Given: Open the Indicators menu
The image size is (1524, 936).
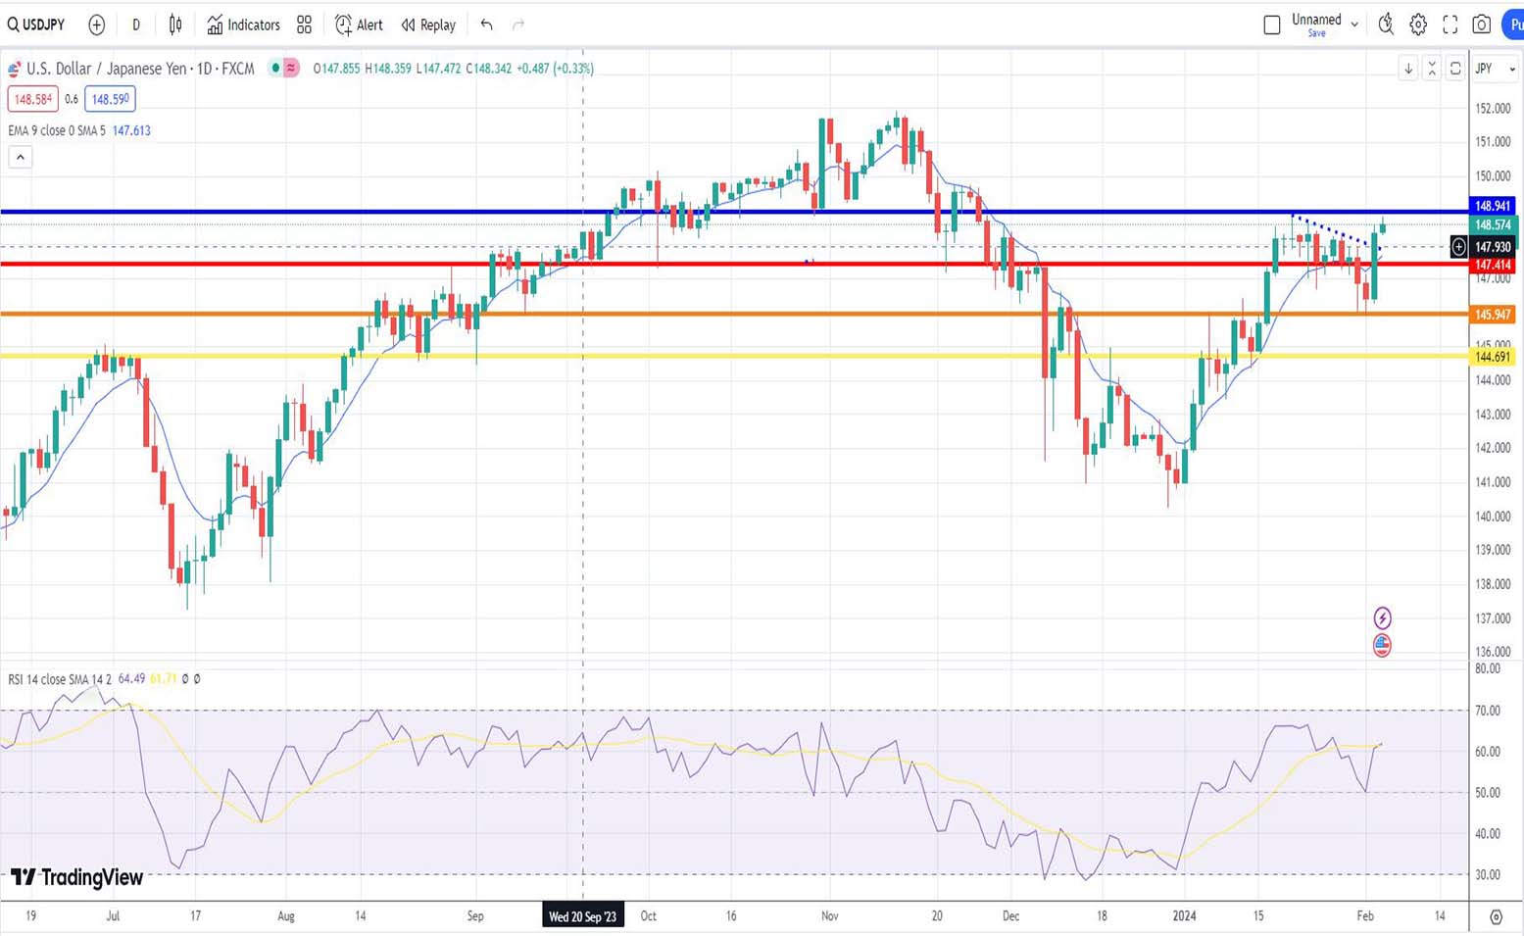Looking at the screenshot, I should (x=243, y=25).
